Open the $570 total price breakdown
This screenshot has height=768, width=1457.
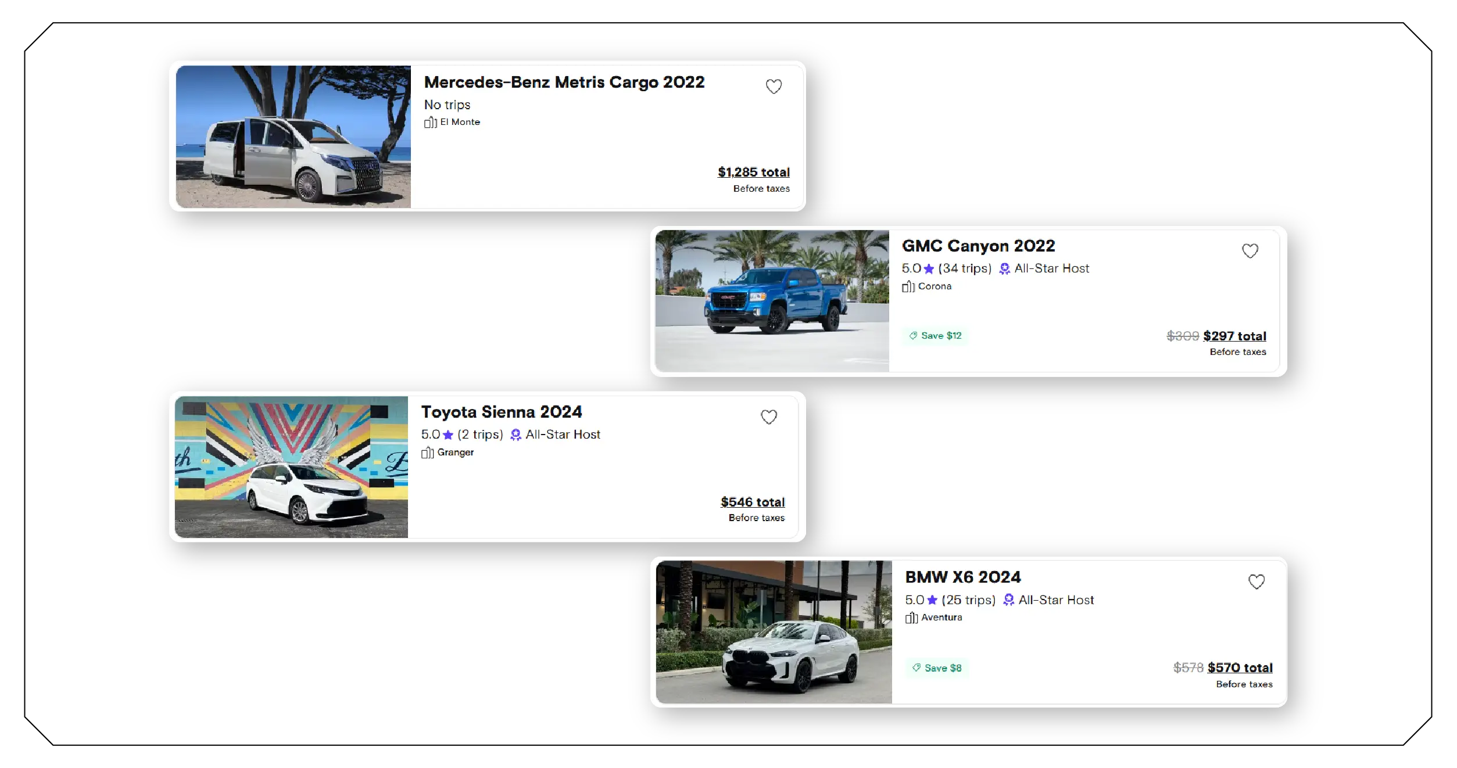pyautogui.click(x=1240, y=667)
